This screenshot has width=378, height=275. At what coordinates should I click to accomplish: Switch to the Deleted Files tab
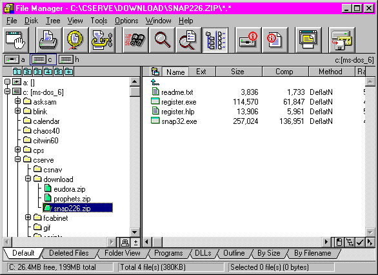(x=69, y=253)
